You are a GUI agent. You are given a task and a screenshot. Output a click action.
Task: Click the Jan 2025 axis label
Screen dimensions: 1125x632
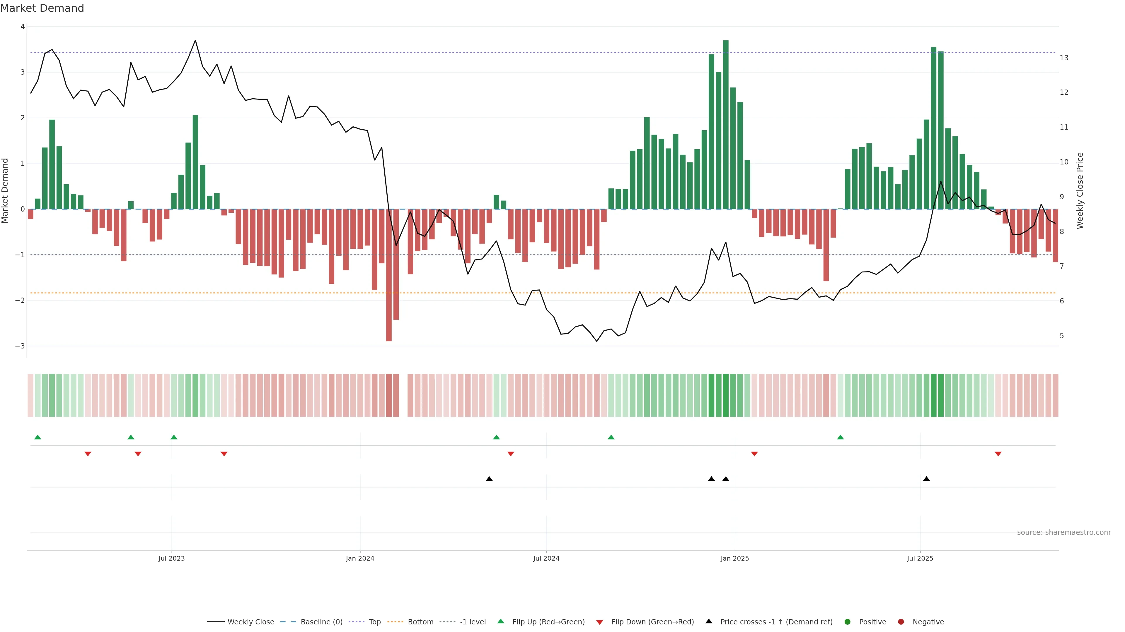click(x=734, y=558)
